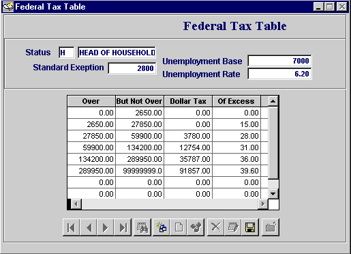The image size is (351, 254).
Task: Select Over cell 134200.00
Action: click(91, 159)
